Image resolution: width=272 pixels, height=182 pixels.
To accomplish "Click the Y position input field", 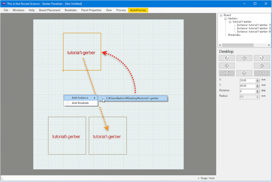I will click(248, 86).
